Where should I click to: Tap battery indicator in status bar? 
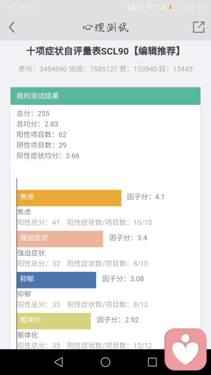coord(175,7)
